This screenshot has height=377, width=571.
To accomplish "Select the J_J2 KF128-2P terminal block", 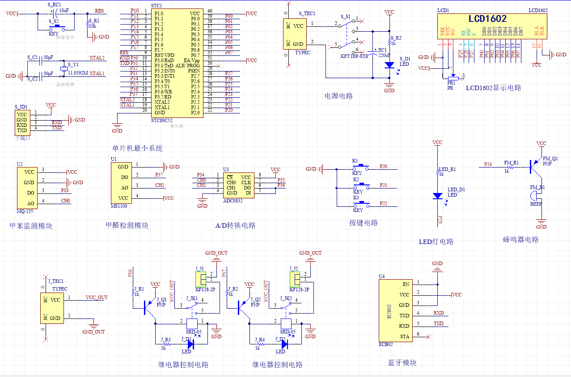I will (295, 279).
